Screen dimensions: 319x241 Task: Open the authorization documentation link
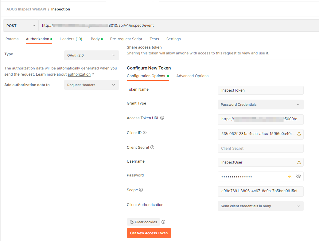(x=79, y=74)
